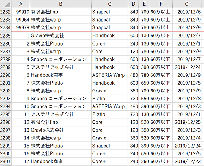Image resolution: width=204 pixels, height=166 pixels.
Task: Select column C header
Action: click(x=110, y=4)
